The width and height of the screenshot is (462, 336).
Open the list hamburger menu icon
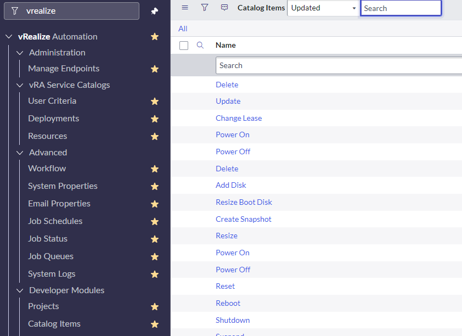185,8
